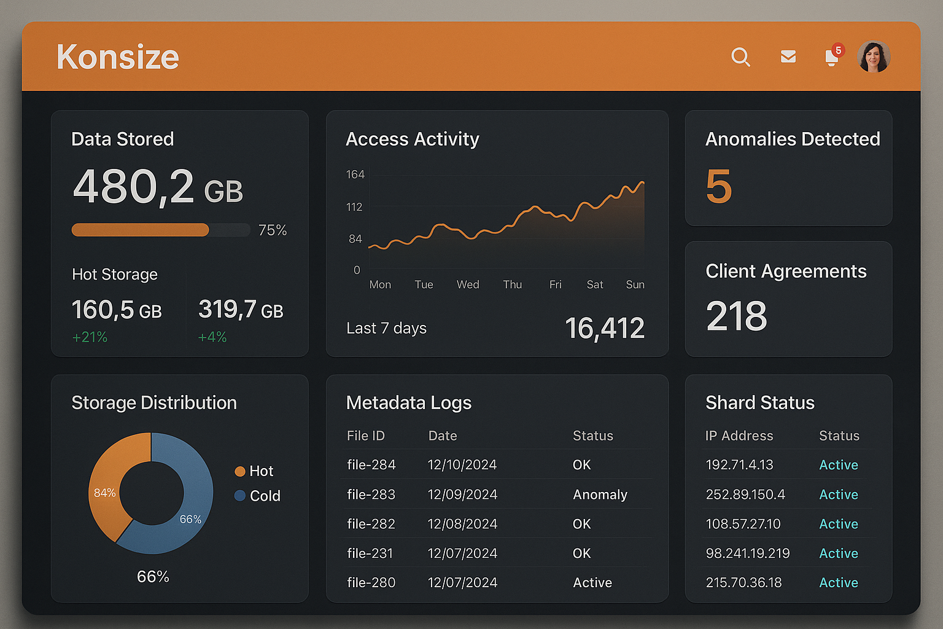Sort Shard Status by IP Address header
The height and width of the screenshot is (629, 943).
point(739,436)
